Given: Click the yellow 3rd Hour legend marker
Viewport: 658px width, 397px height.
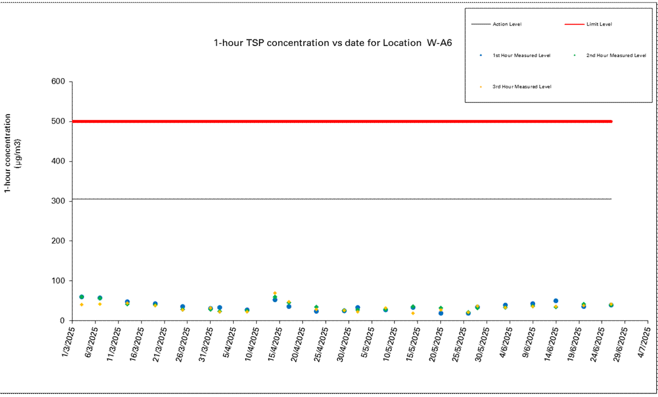Looking at the screenshot, I should [481, 87].
